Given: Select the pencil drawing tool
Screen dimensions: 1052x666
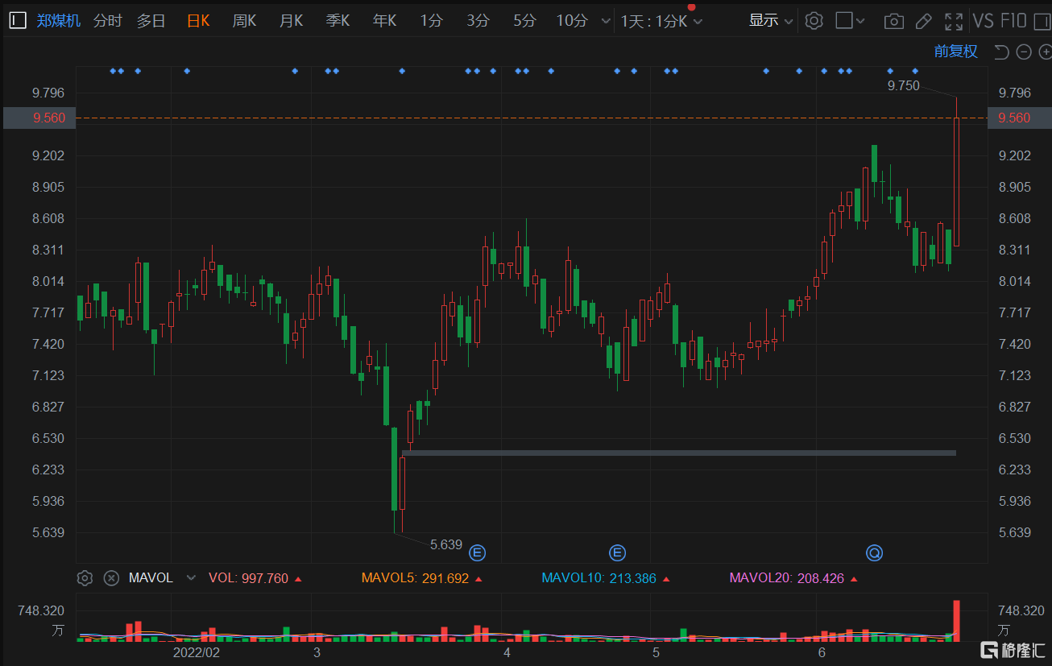Looking at the screenshot, I should tap(924, 21).
